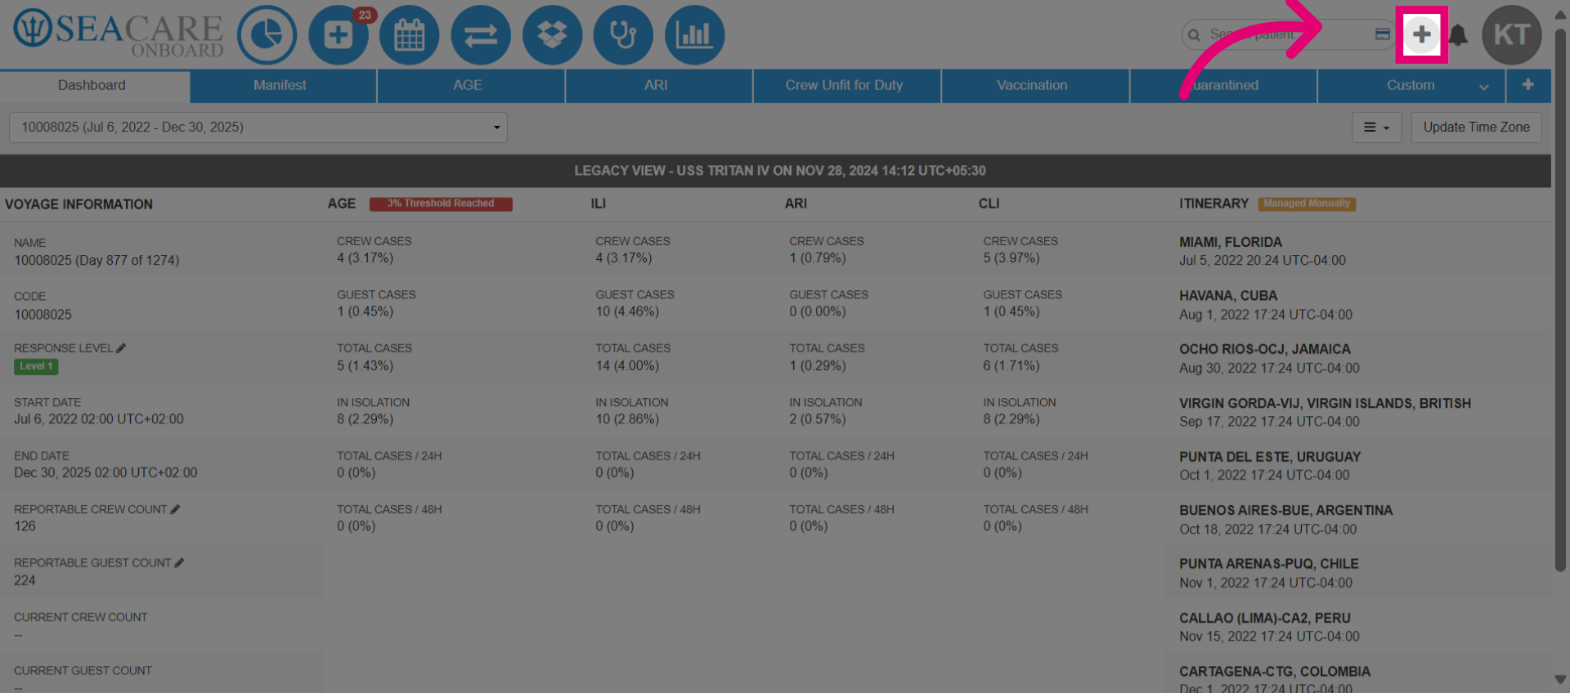1570x693 pixels.
Task: Click the Legacy View banner title
Action: (780, 171)
